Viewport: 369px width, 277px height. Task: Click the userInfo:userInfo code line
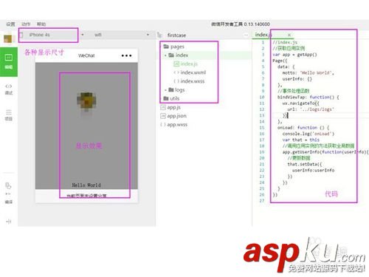pyautogui.click(x=313, y=170)
